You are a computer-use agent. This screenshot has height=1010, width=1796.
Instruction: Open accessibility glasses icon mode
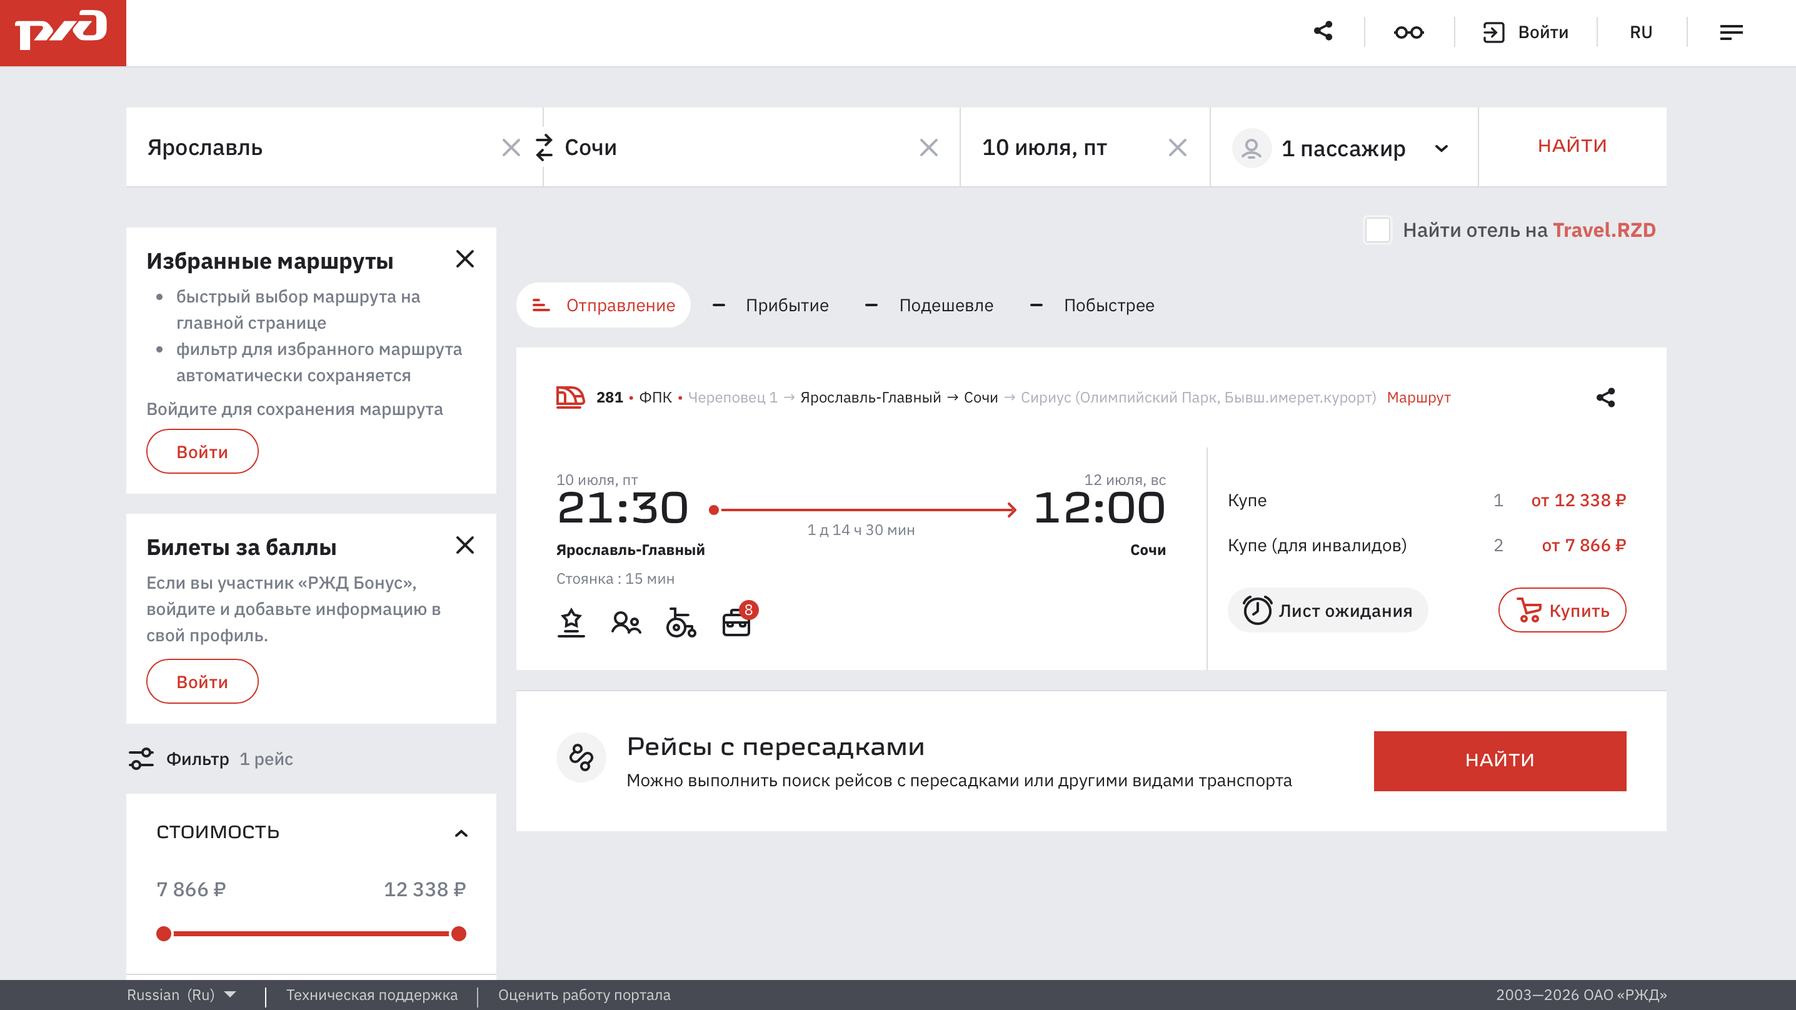[x=1408, y=32]
